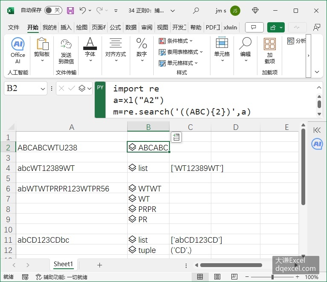Expand the undo history dropdown
Viewport: 327px width, 282px height.
(90, 10)
